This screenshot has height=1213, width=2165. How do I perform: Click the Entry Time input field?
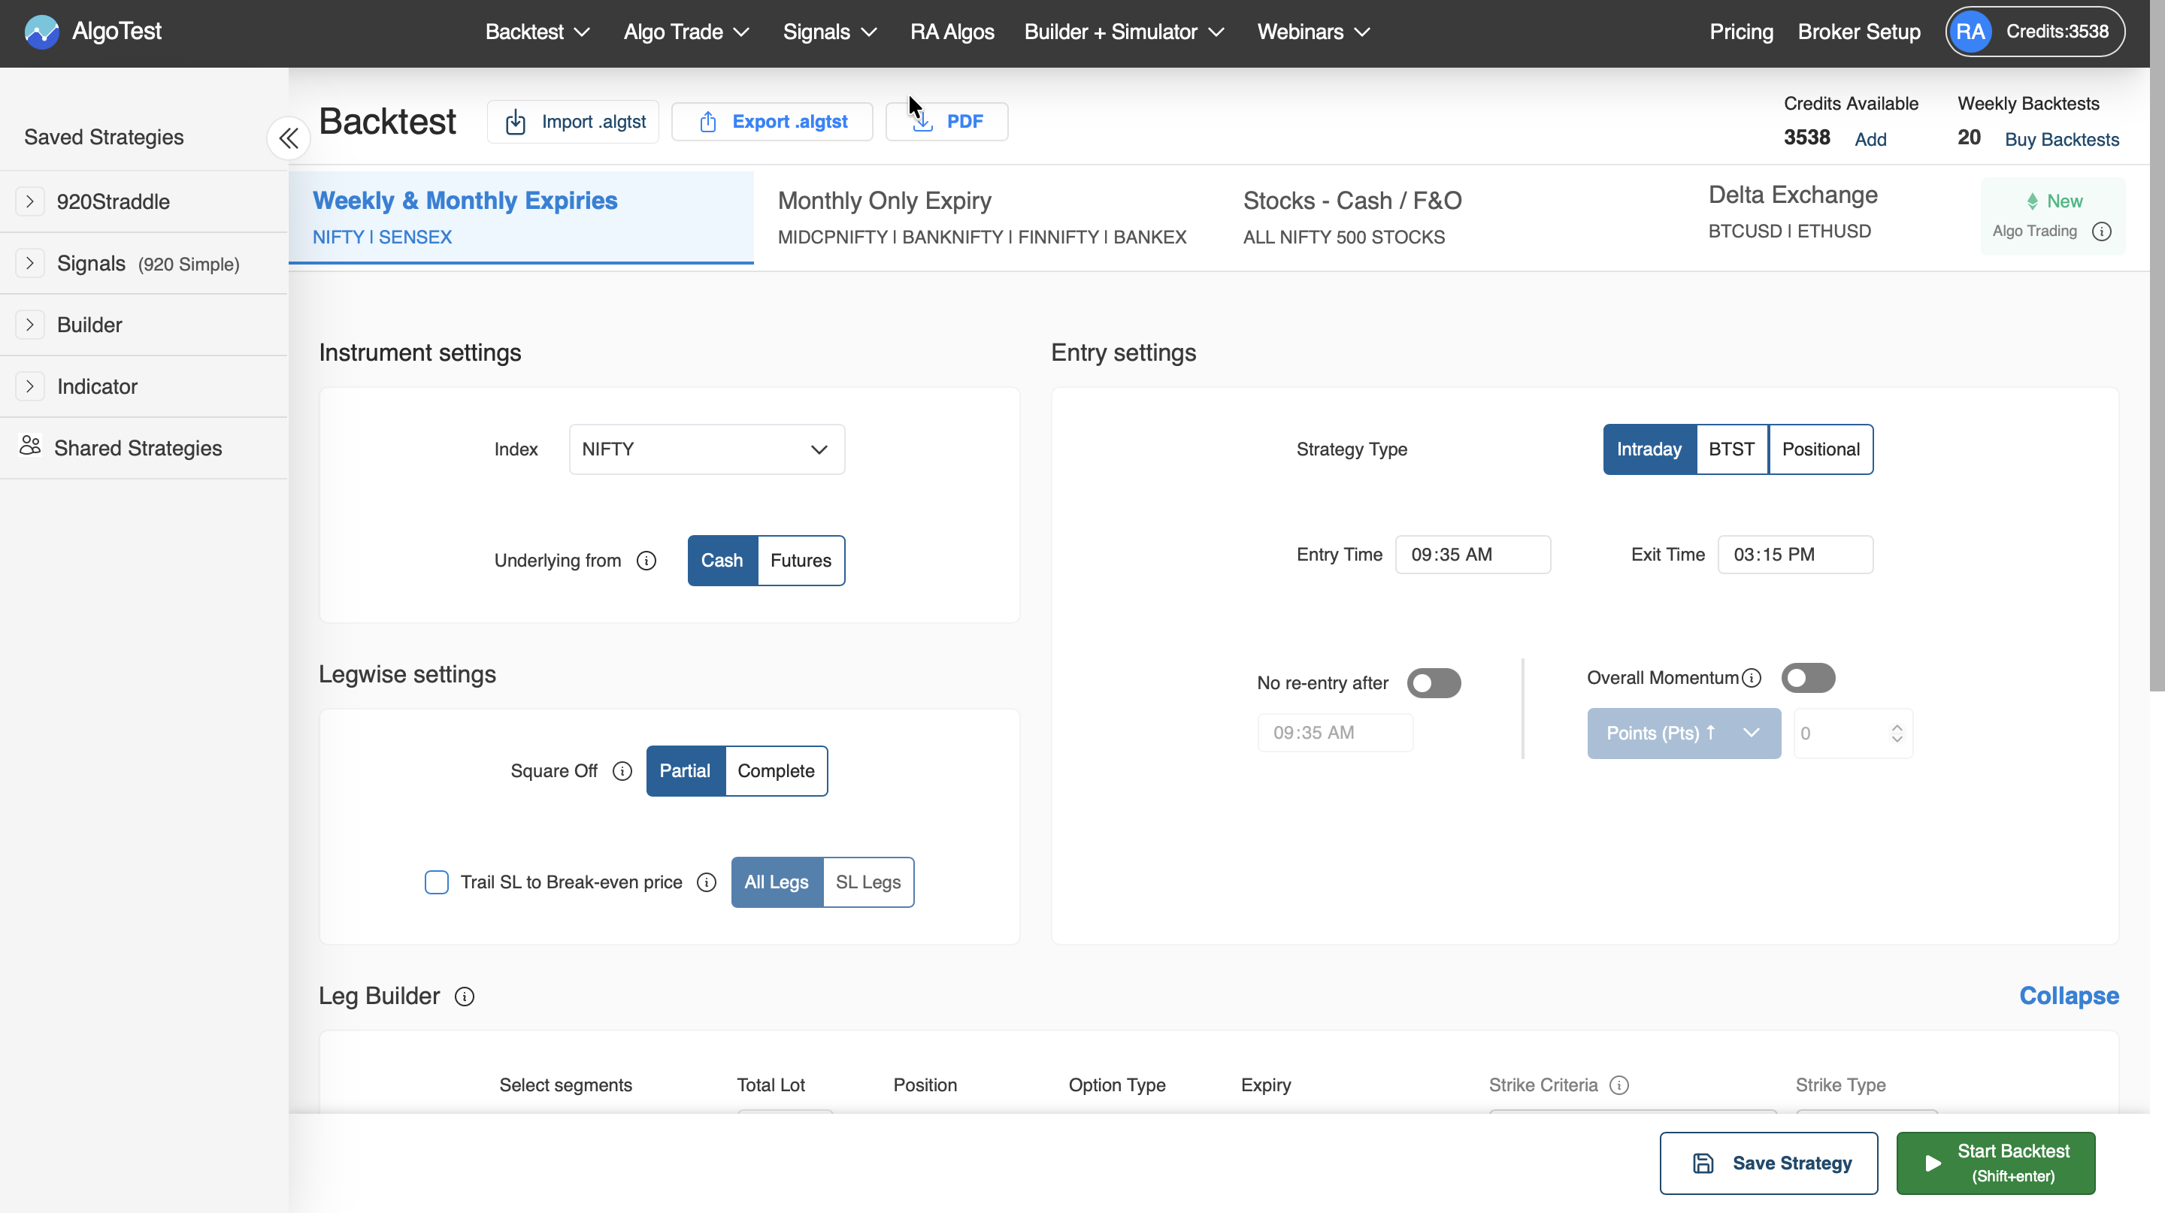[x=1473, y=555]
